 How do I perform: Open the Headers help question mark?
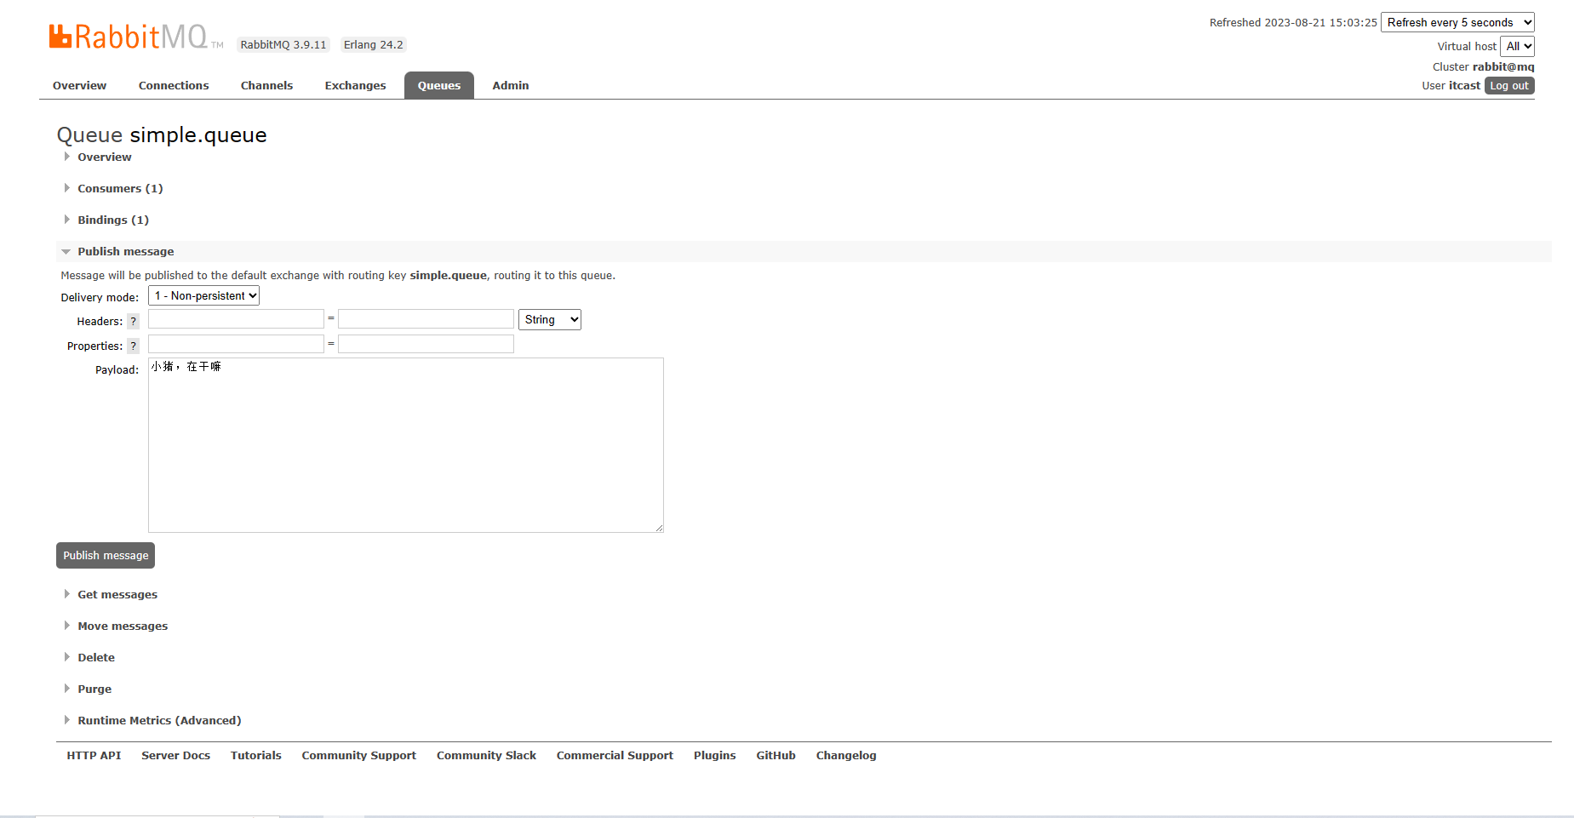(x=133, y=321)
